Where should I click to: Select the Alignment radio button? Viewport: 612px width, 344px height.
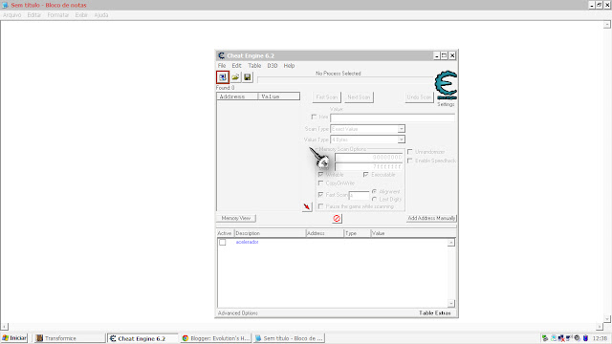pyautogui.click(x=374, y=191)
